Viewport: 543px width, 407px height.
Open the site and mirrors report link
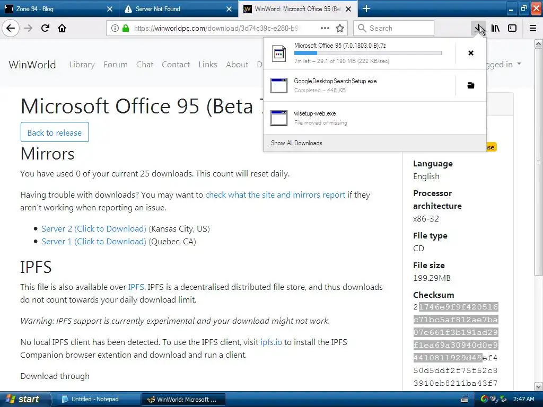pyautogui.click(x=275, y=195)
